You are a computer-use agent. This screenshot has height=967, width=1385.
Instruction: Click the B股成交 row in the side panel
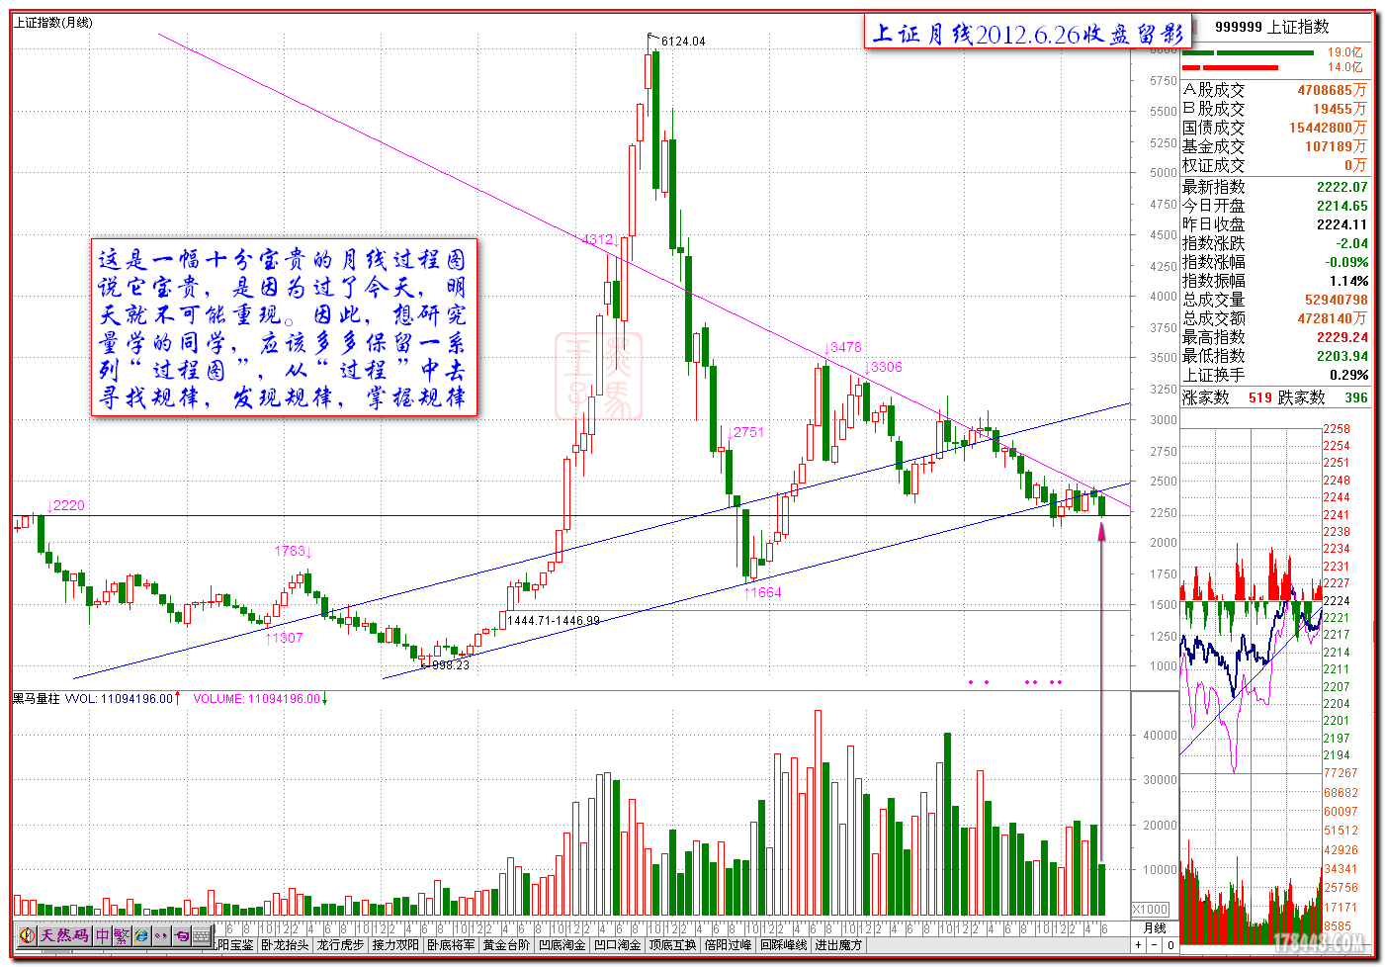1275,109
